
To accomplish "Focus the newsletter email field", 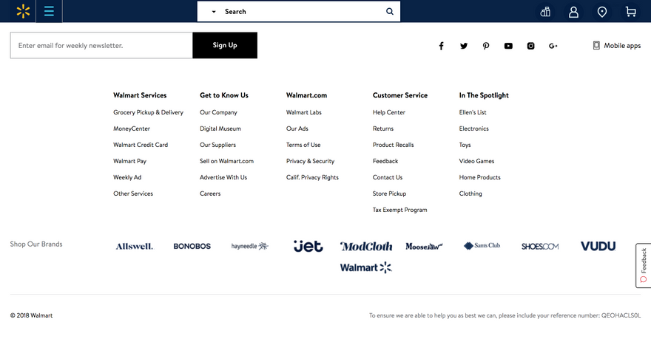I will 101,45.
